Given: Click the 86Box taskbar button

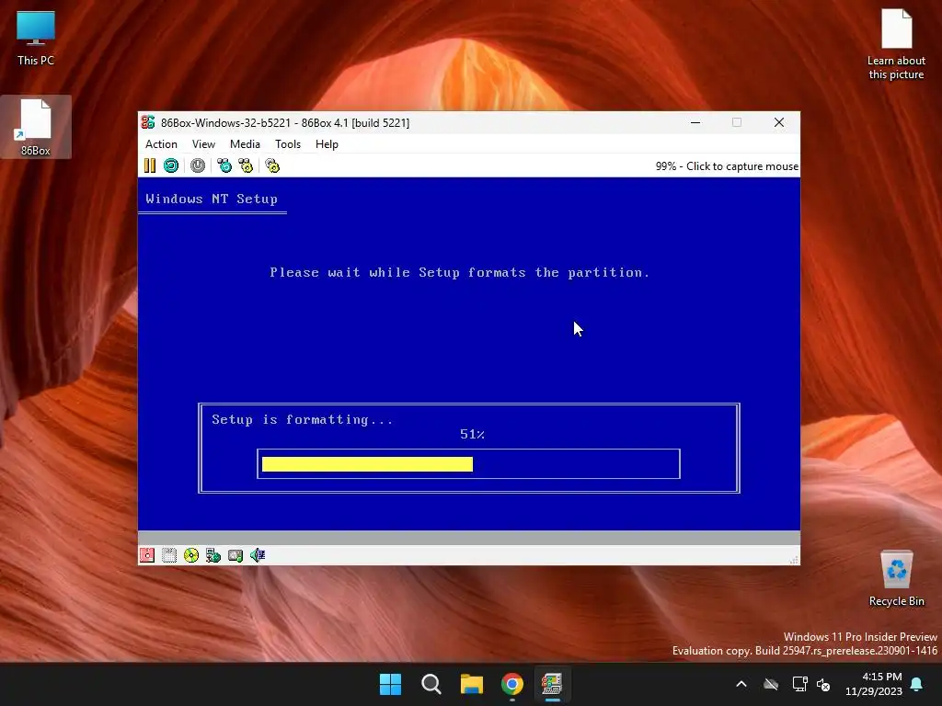Looking at the screenshot, I should [x=552, y=684].
